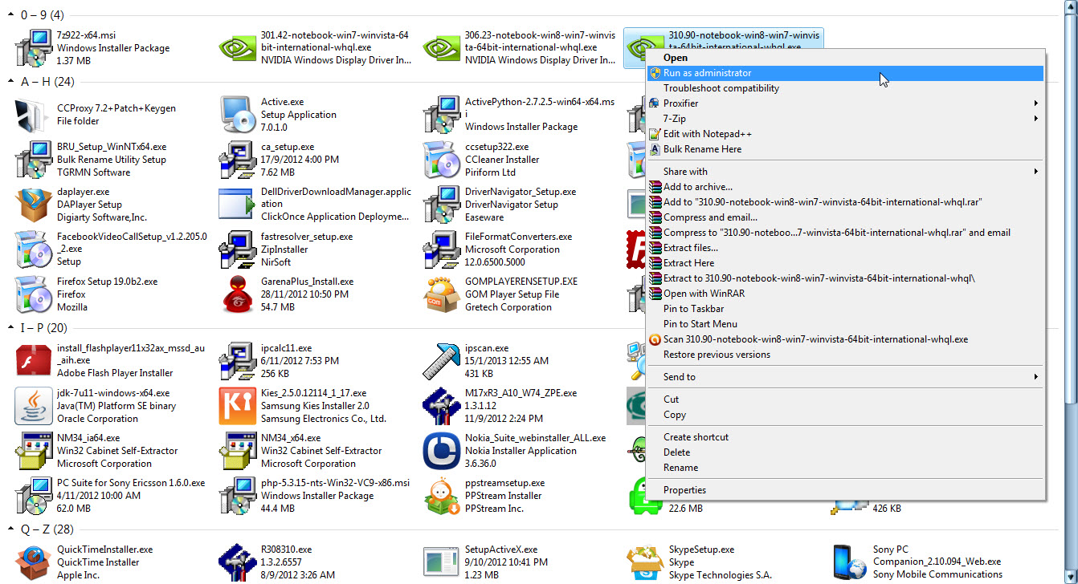Select the ipscan.exe hammer icon
The height and width of the screenshot is (584, 1078).
(x=441, y=361)
